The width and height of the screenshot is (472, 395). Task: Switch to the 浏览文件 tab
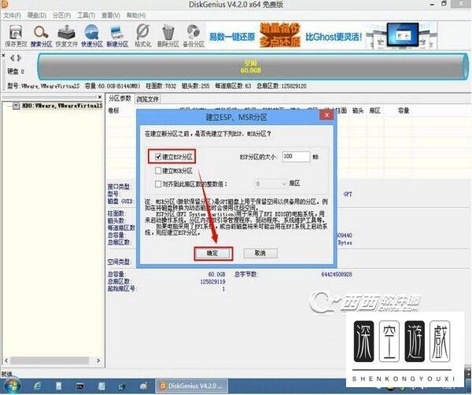148,100
